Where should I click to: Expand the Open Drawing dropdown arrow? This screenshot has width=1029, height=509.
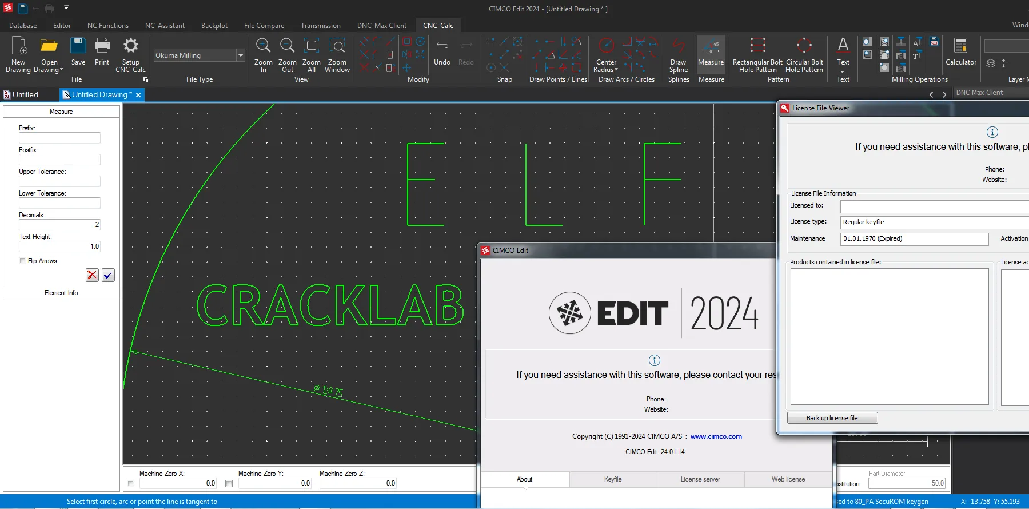click(x=61, y=70)
